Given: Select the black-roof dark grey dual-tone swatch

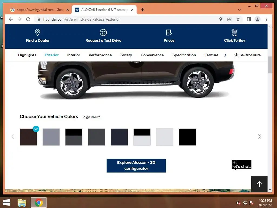Looking at the screenshot, I should coord(74,137).
